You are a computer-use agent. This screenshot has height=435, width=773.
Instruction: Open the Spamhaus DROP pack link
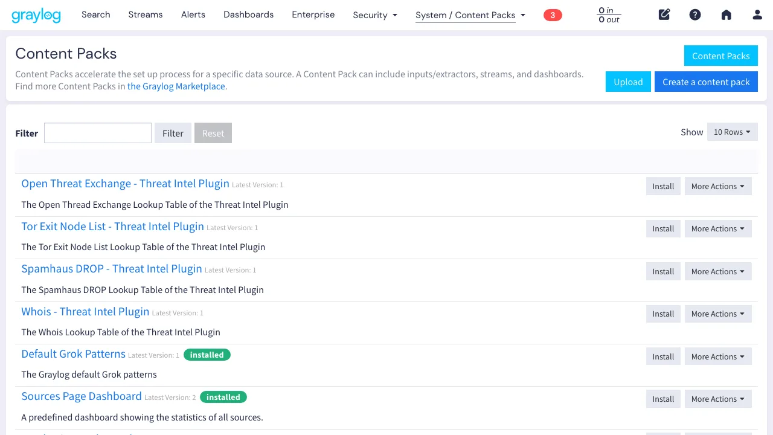[112, 269]
